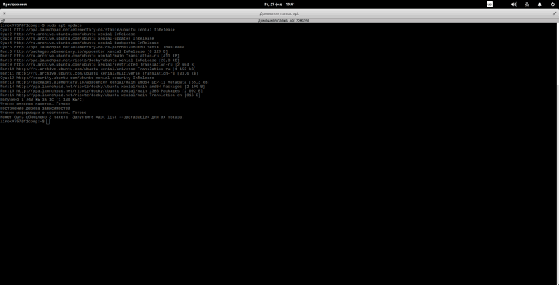Click the shell prompt cursor at the bottom

[x=48, y=122]
